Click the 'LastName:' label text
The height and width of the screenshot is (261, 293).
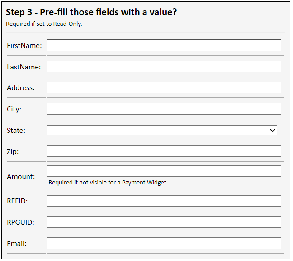click(x=24, y=67)
